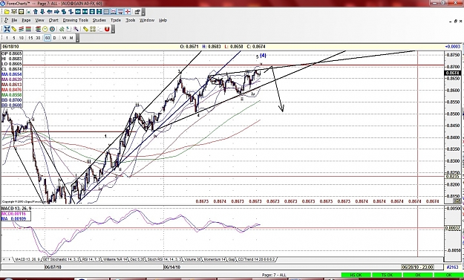Switch to the MACD 13, 26, 9 tab
This screenshot has height=280, width=464.
point(27,259)
